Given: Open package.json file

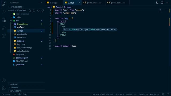Looking at the screenshot, I should (26, 58).
